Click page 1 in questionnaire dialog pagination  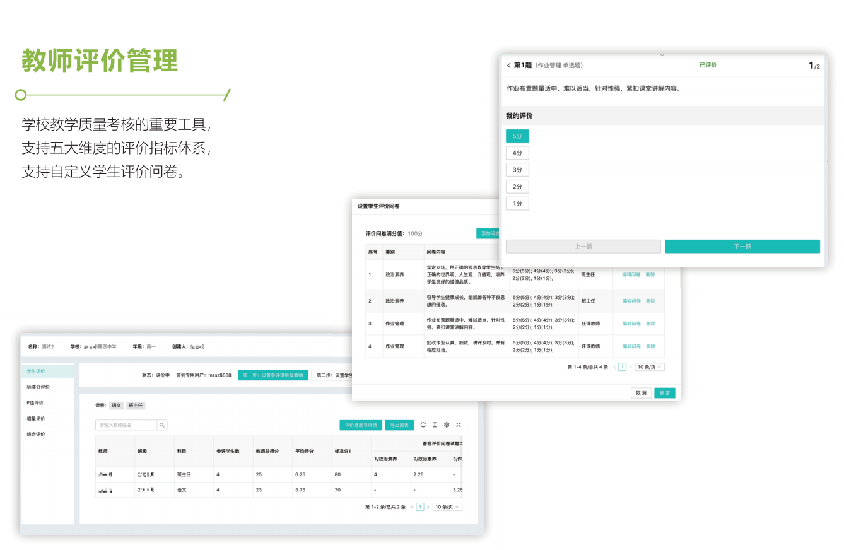(623, 367)
